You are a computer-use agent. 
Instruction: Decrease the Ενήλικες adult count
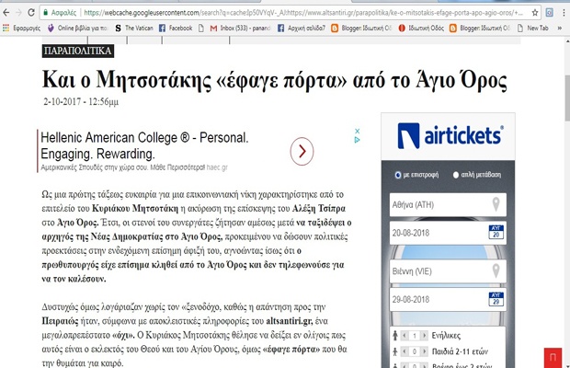click(405, 335)
